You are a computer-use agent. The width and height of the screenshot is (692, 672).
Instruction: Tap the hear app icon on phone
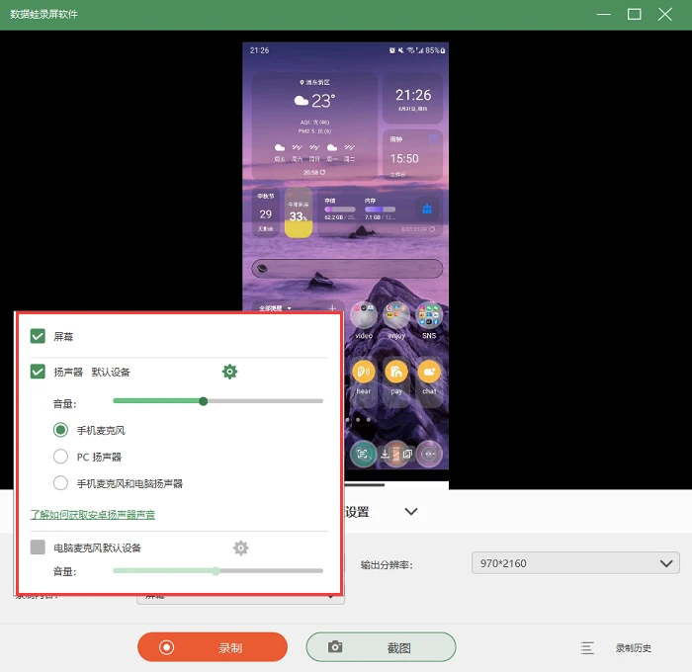364,372
